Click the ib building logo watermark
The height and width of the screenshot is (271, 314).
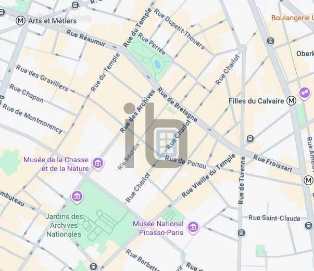coord(156,135)
